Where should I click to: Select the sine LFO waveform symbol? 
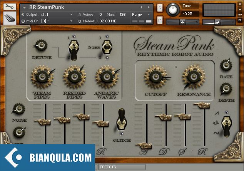click(x=216, y=133)
